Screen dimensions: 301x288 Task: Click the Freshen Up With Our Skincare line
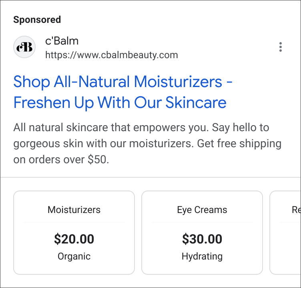[120, 102]
